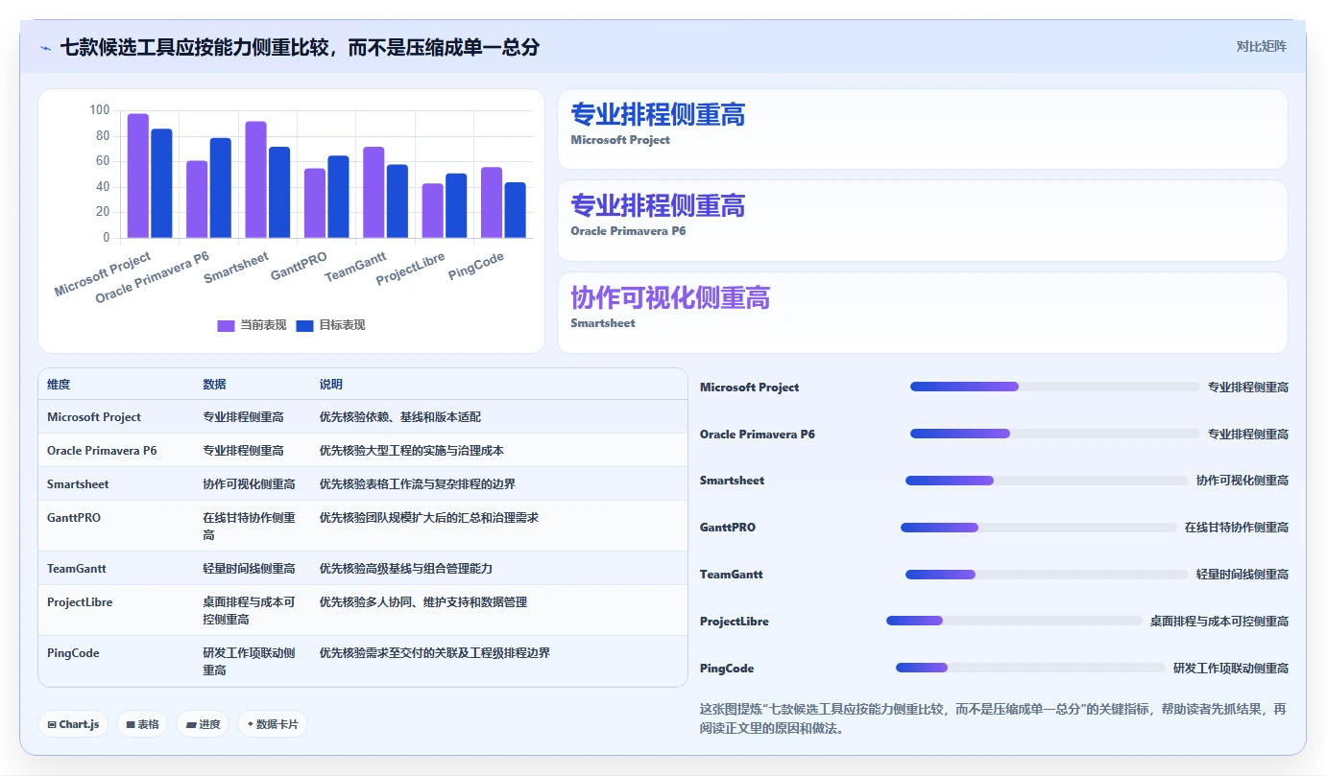Image resolution: width=1326 pixels, height=776 pixels.
Task: Click 优先核验需求至交付的关联及工程级排程边界 cell
Action: click(435, 652)
